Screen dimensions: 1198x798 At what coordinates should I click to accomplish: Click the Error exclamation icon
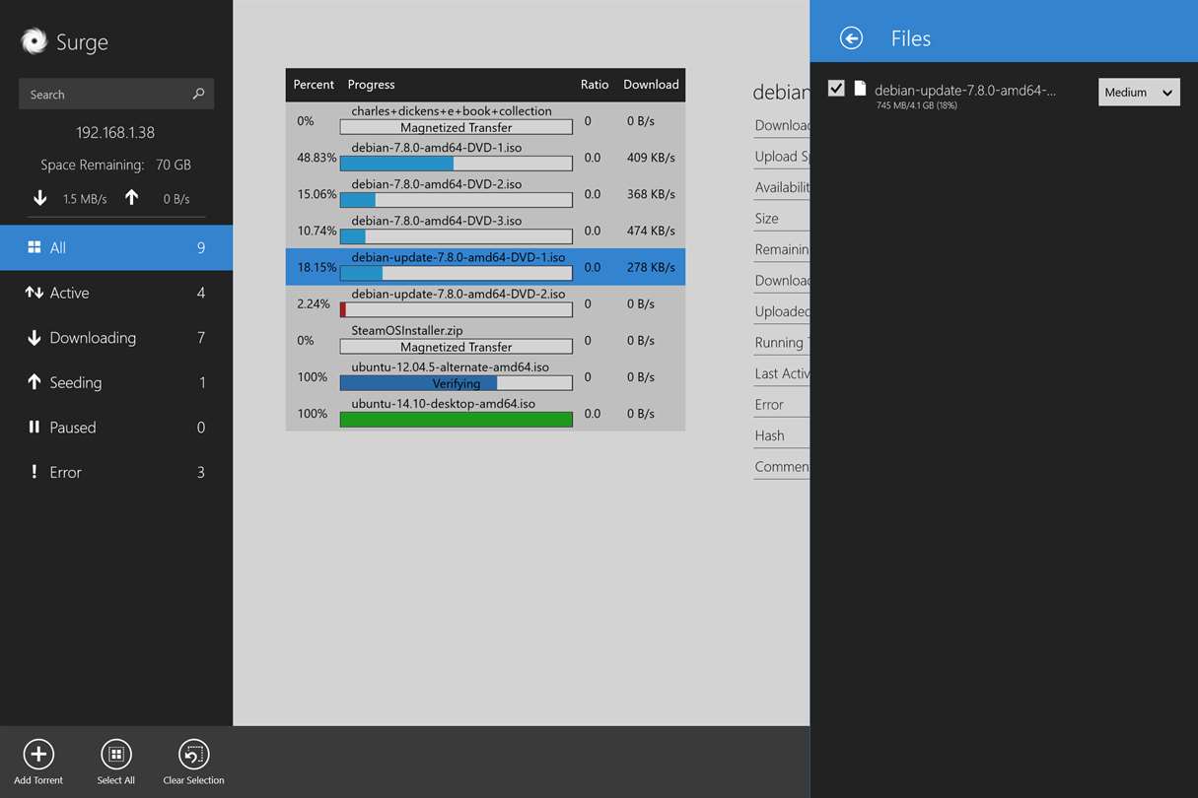(35, 472)
